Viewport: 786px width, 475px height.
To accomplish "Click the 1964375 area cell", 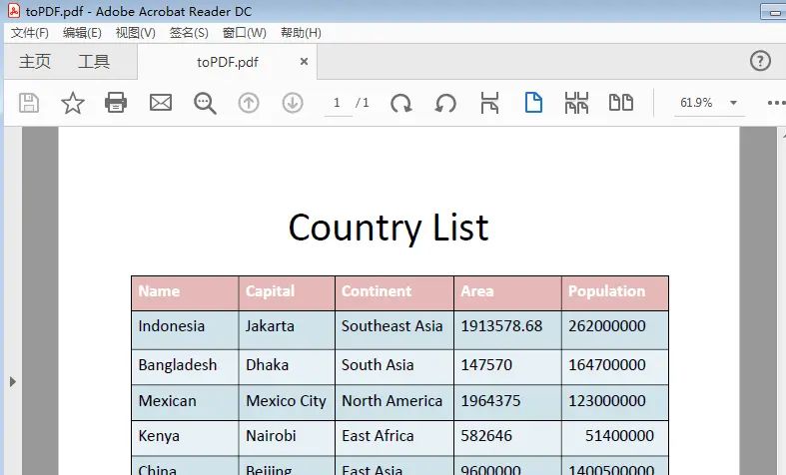I will click(x=507, y=402).
